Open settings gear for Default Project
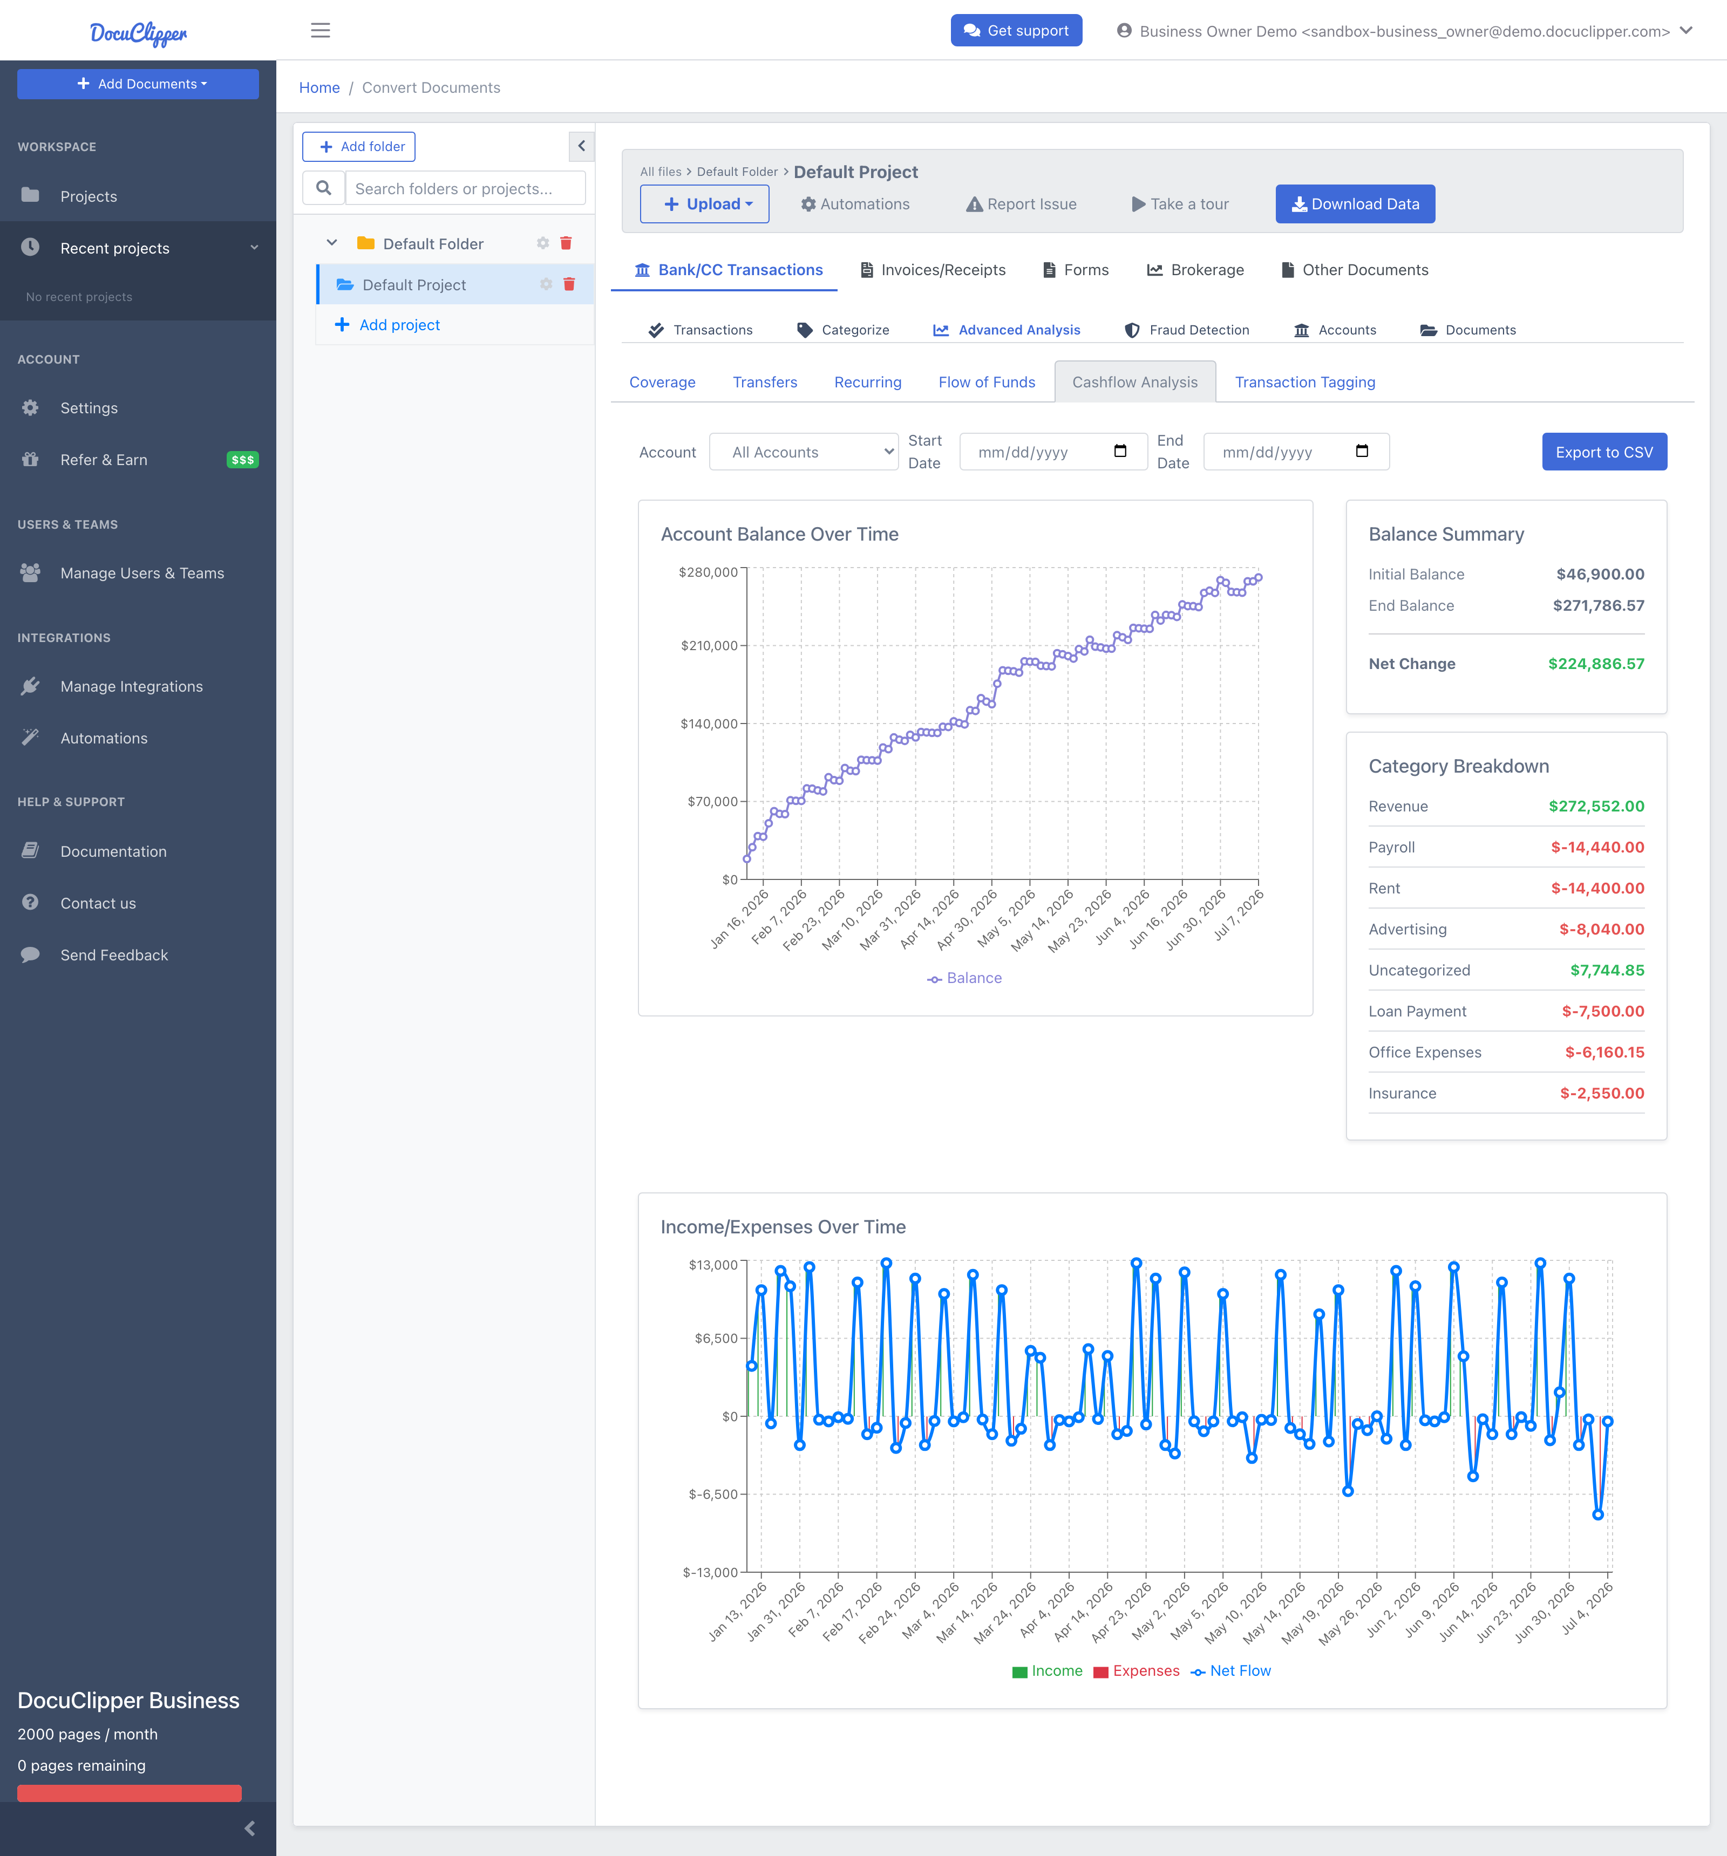The image size is (1727, 1856). tap(546, 284)
